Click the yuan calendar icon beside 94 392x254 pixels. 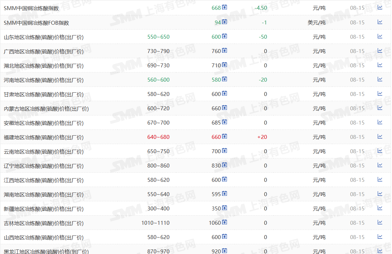(x=224, y=22)
